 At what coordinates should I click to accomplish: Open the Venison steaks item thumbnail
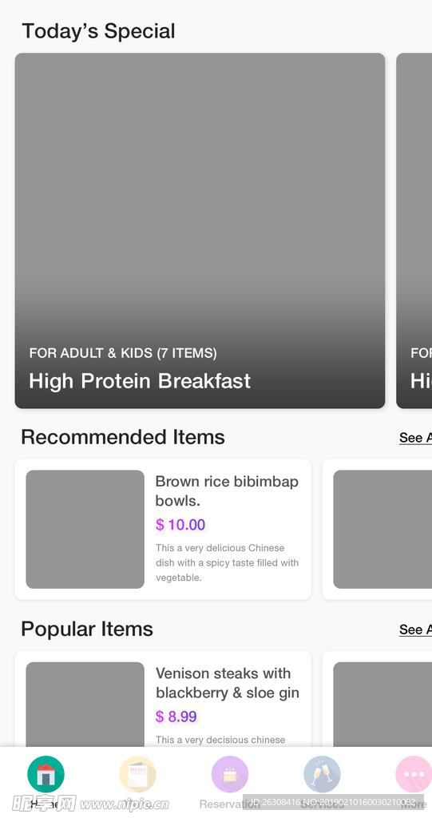tap(85, 705)
